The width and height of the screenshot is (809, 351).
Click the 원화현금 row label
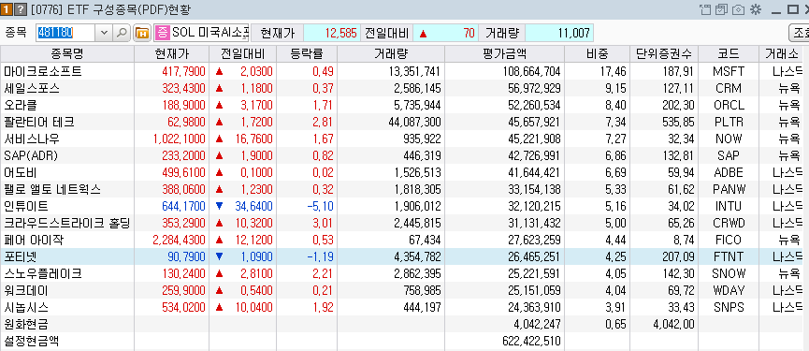[26, 324]
